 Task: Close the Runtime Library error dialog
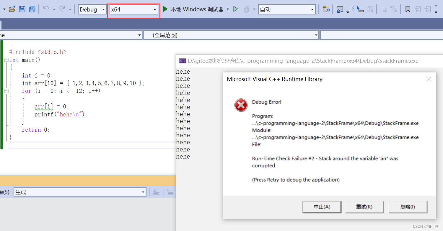tap(429, 79)
